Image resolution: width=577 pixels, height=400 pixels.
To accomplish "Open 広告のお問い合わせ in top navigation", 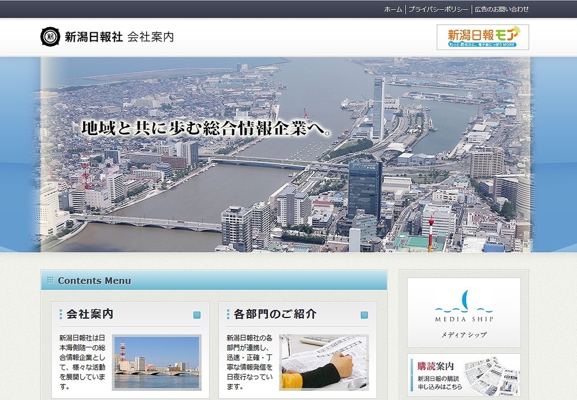I will (x=501, y=9).
